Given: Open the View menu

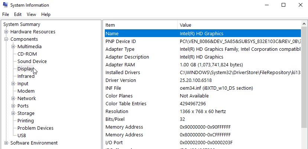Looking at the screenshot, I should coord(31,14).
